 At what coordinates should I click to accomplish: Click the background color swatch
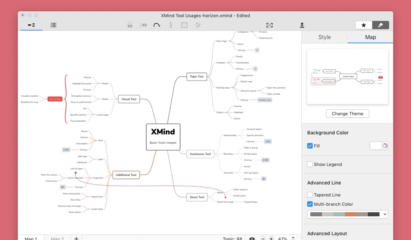pos(376,146)
